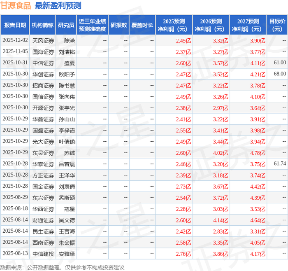288x271 pixels.
Task: Select analyst 吴文德
Action: click(x=67, y=220)
